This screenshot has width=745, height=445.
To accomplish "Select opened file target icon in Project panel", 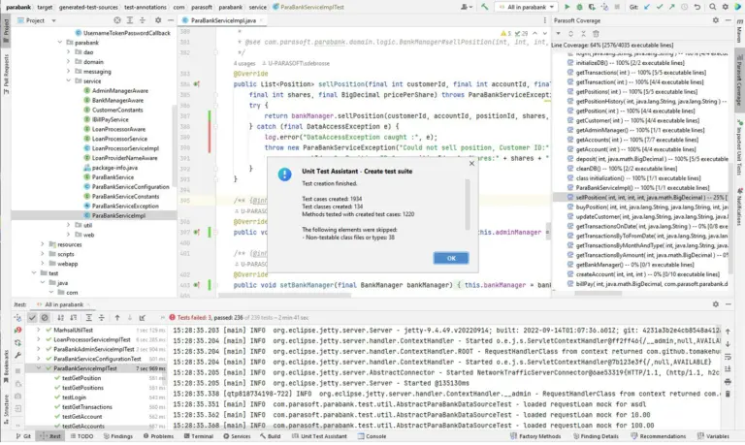I will click(117, 20).
